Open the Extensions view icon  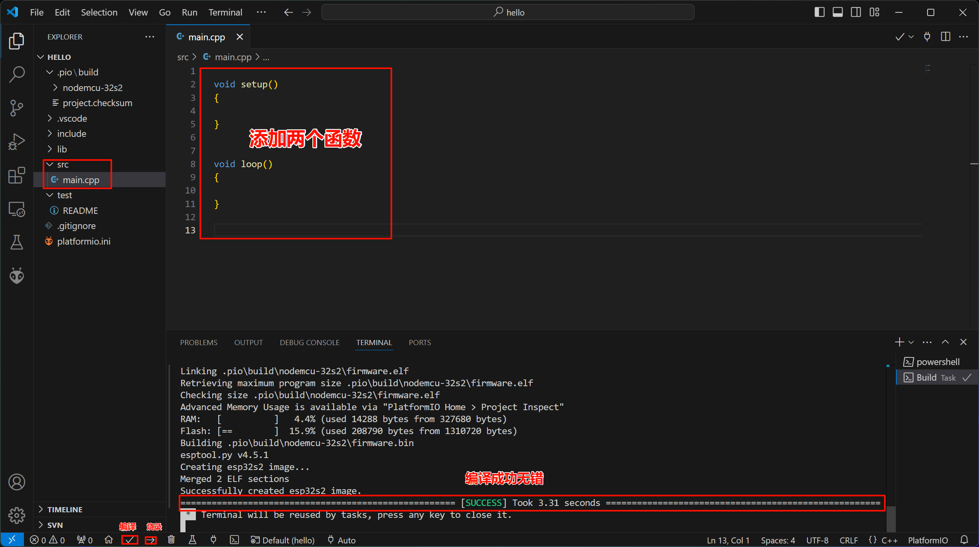17,175
